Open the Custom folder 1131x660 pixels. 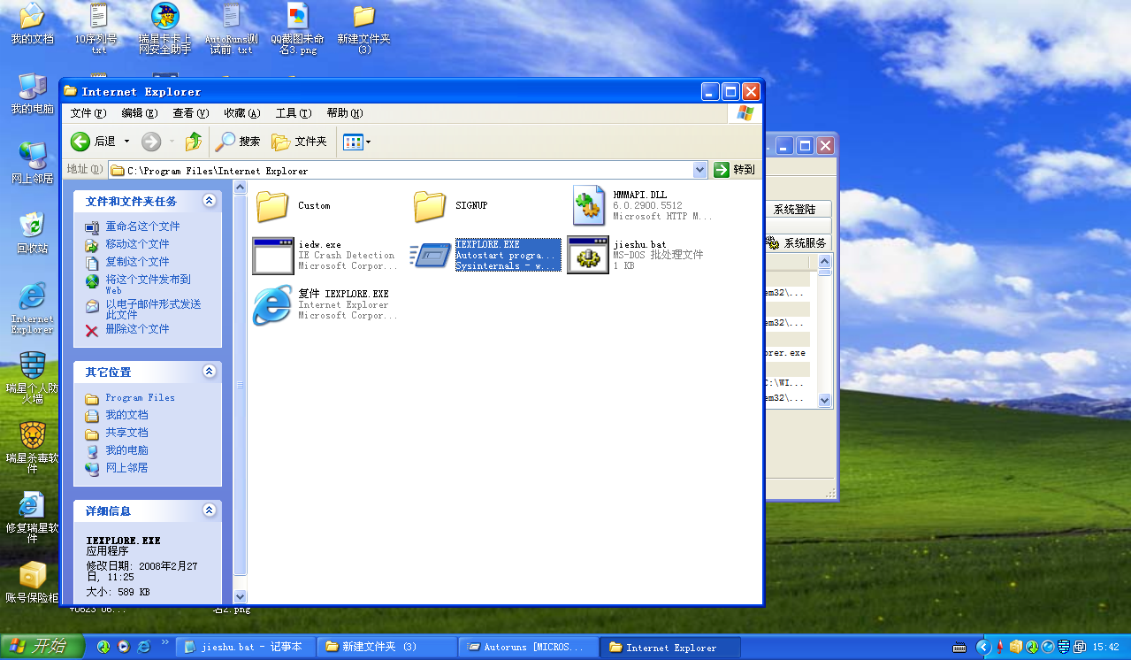click(272, 206)
